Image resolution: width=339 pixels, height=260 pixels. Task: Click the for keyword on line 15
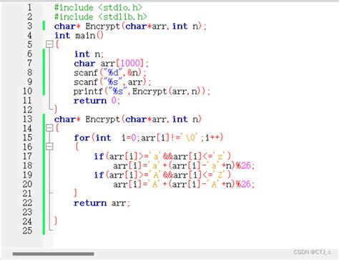coord(82,138)
